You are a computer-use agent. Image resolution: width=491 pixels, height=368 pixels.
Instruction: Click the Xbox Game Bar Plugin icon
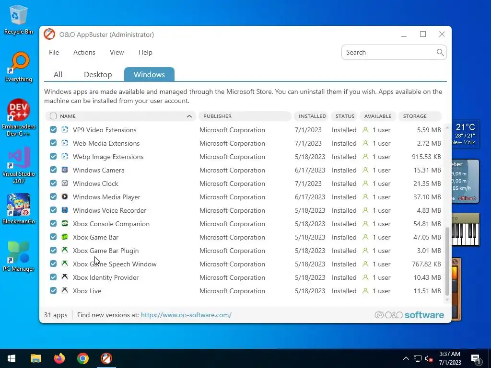[65, 250]
